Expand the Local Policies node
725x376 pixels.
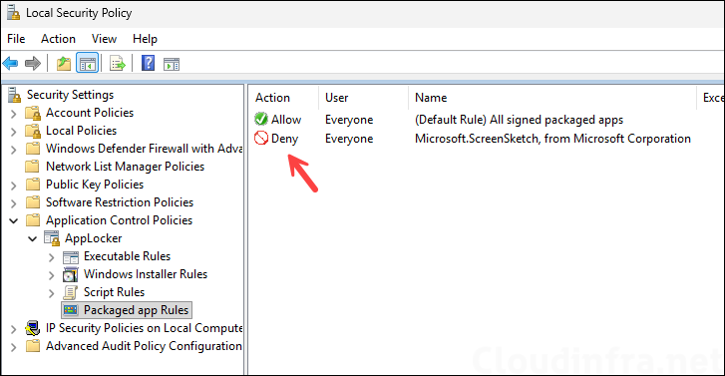[13, 132]
